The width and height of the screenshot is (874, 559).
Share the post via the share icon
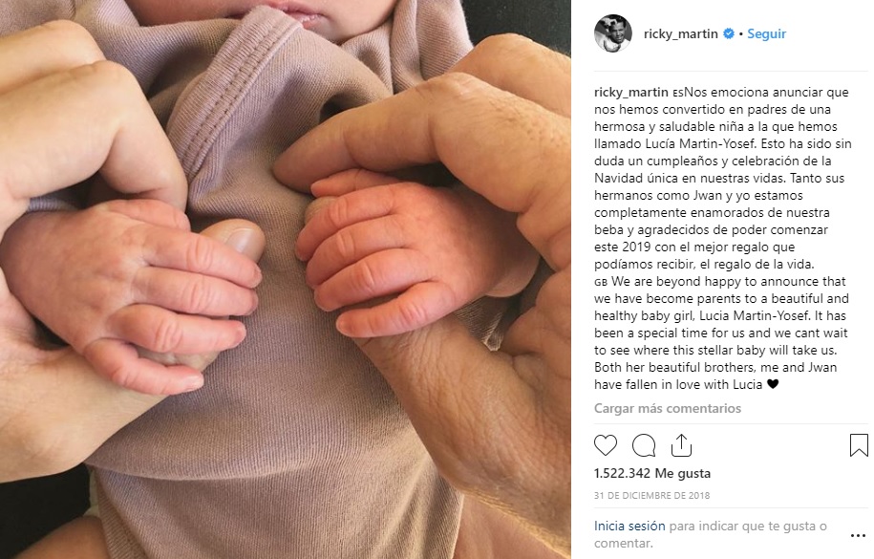681,445
